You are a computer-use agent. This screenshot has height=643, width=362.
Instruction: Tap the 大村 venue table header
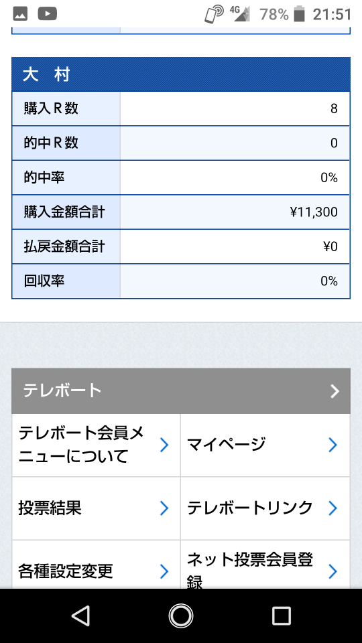coord(181,74)
